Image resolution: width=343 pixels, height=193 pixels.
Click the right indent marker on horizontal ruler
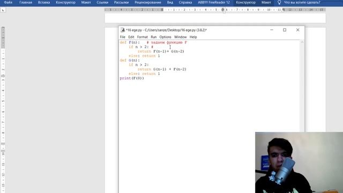(284, 10)
